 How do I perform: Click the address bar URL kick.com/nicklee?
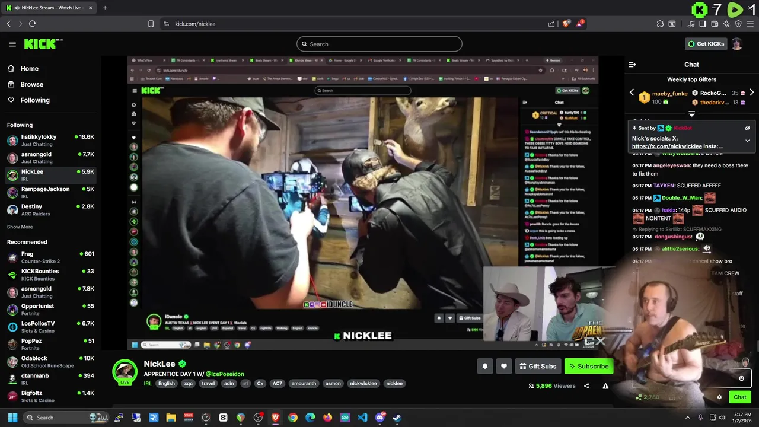click(195, 24)
